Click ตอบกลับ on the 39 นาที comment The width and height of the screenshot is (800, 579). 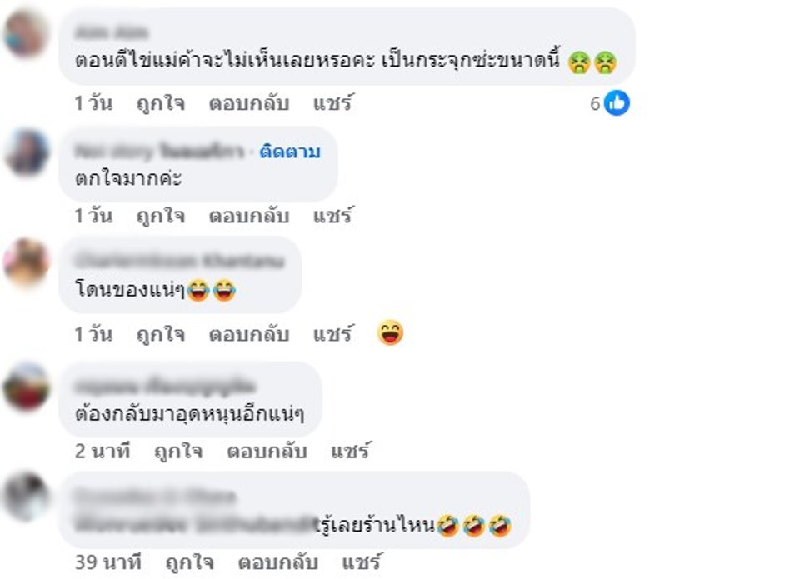tap(277, 562)
